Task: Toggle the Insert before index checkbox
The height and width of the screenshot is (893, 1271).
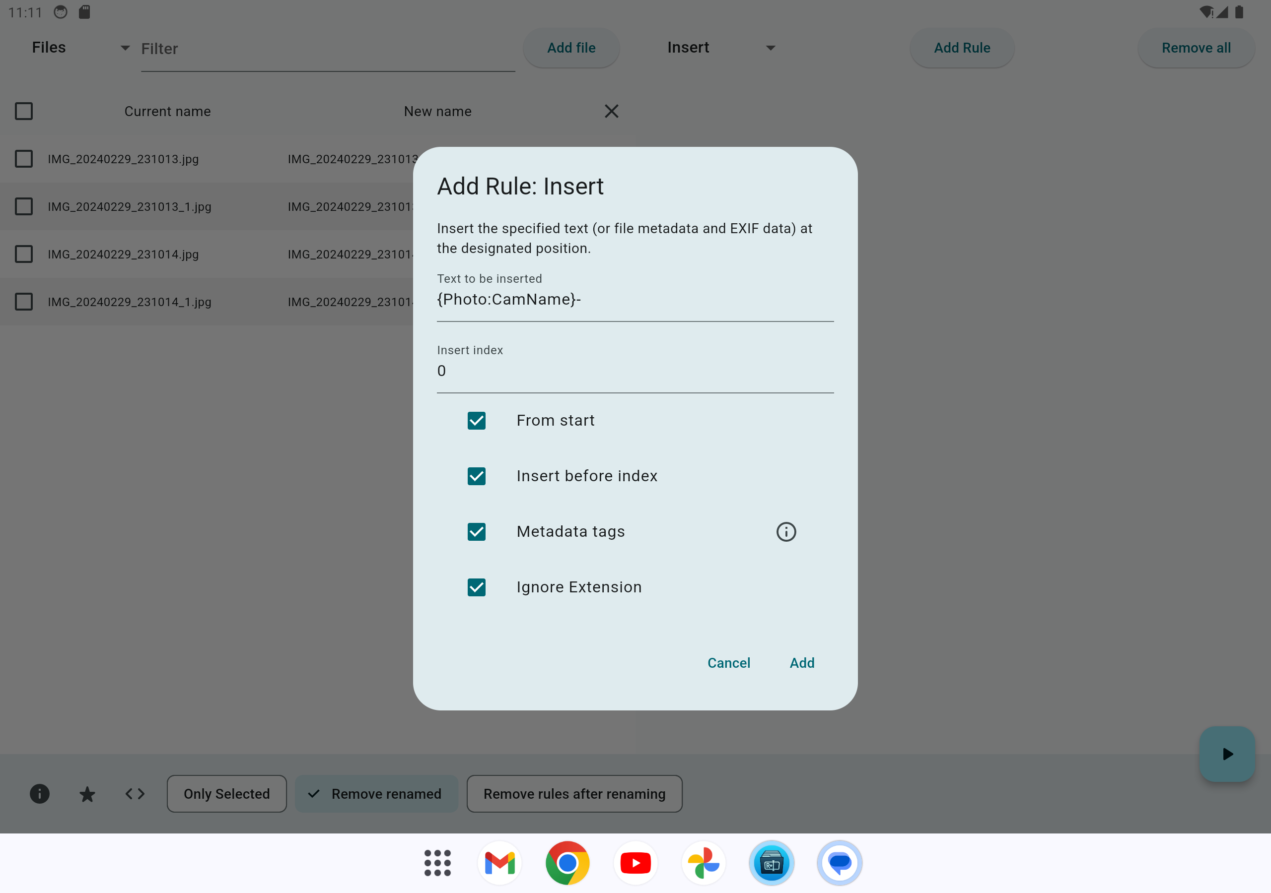Action: [476, 476]
